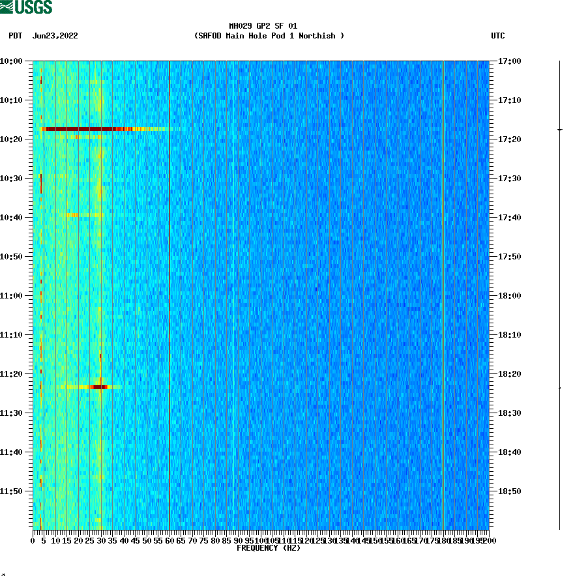The height and width of the screenshot is (582, 588).
Task: Click the FREQUENCY (HZ) axis label
Action: (x=268, y=548)
